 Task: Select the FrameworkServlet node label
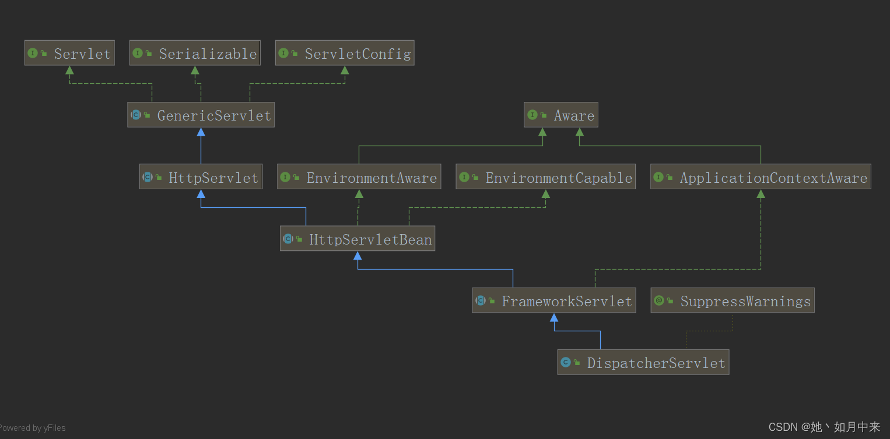tap(567, 300)
